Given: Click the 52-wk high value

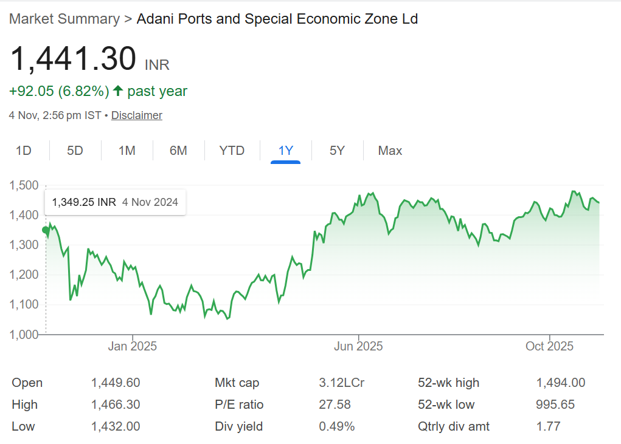Looking at the screenshot, I should (x=560, y=383).
